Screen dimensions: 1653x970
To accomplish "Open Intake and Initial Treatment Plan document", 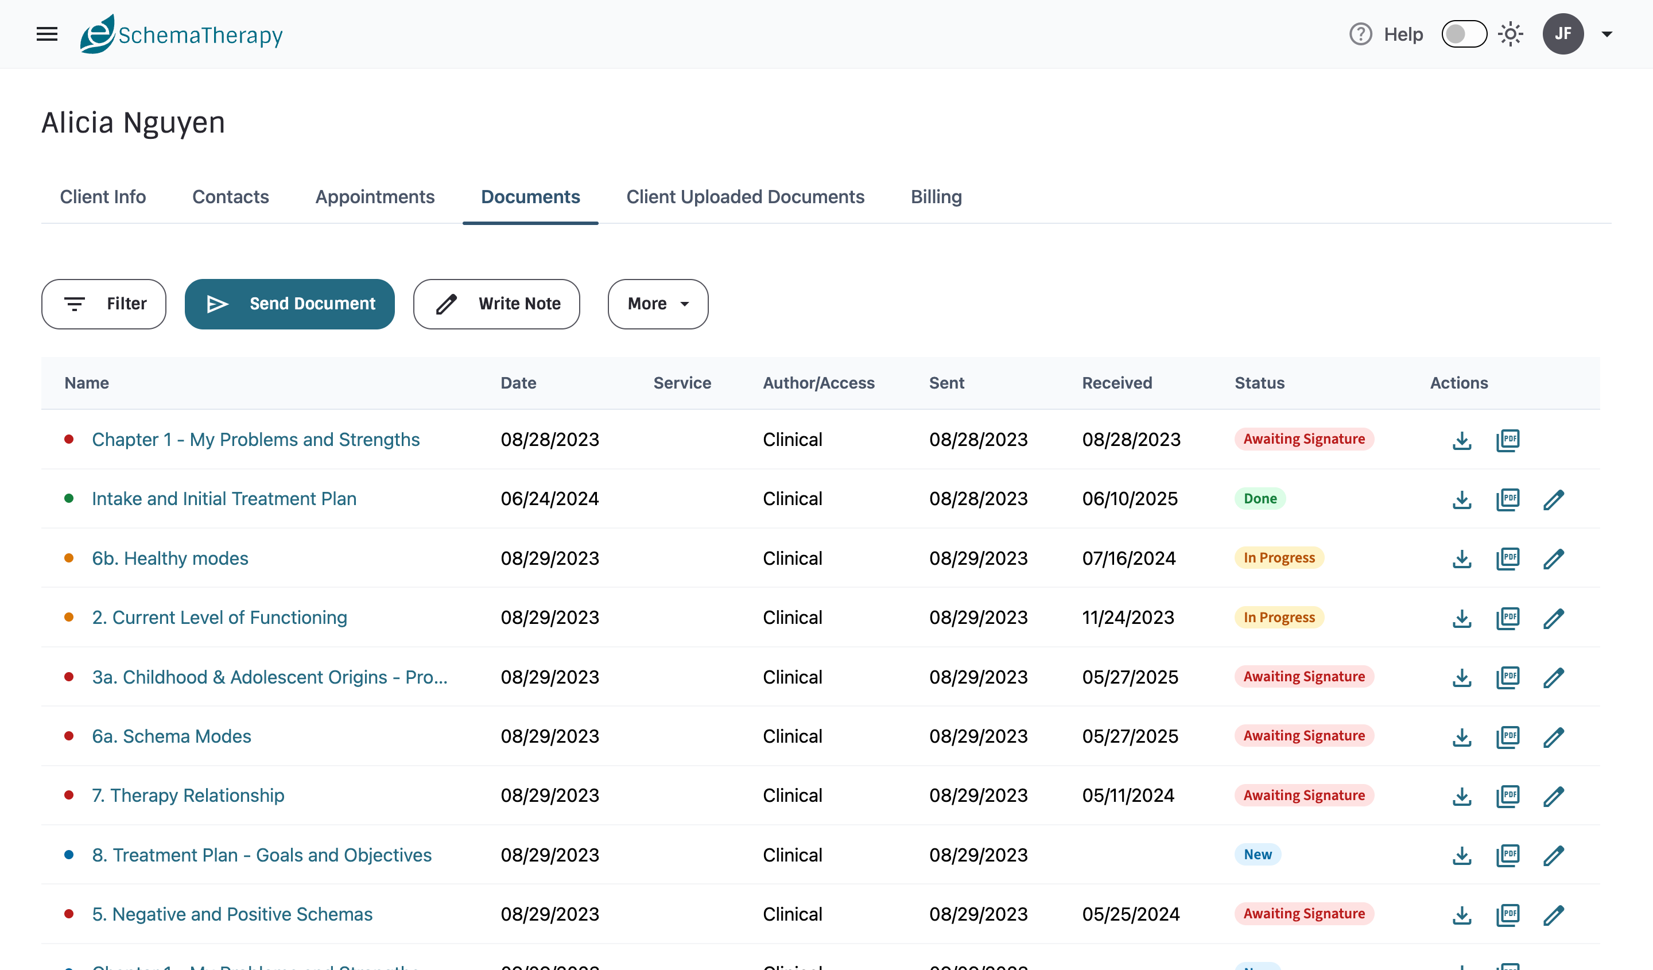I will pyautogui.click(x=224, y=498).
